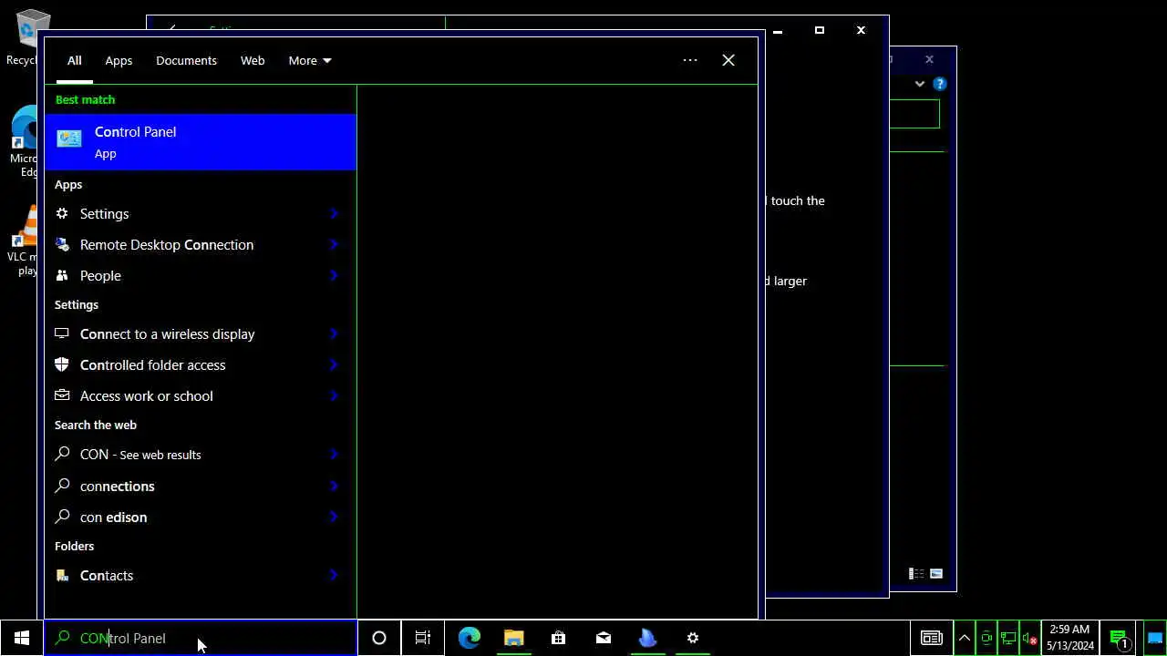The height and width of the screenshot is (656, 1167).
Task: Open VLC media player desktop shortcut
Action: click(23, 239)
